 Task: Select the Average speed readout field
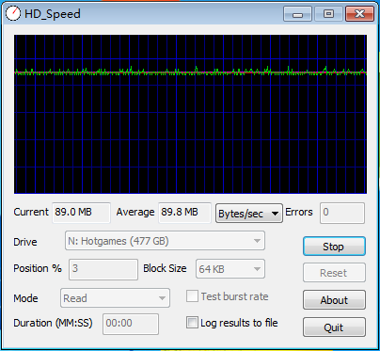(x=184, y=213)
